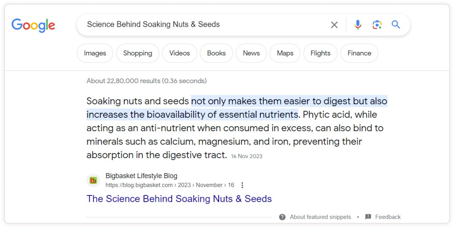
Task: Switch to the Images filter
Action: [95, 53]
